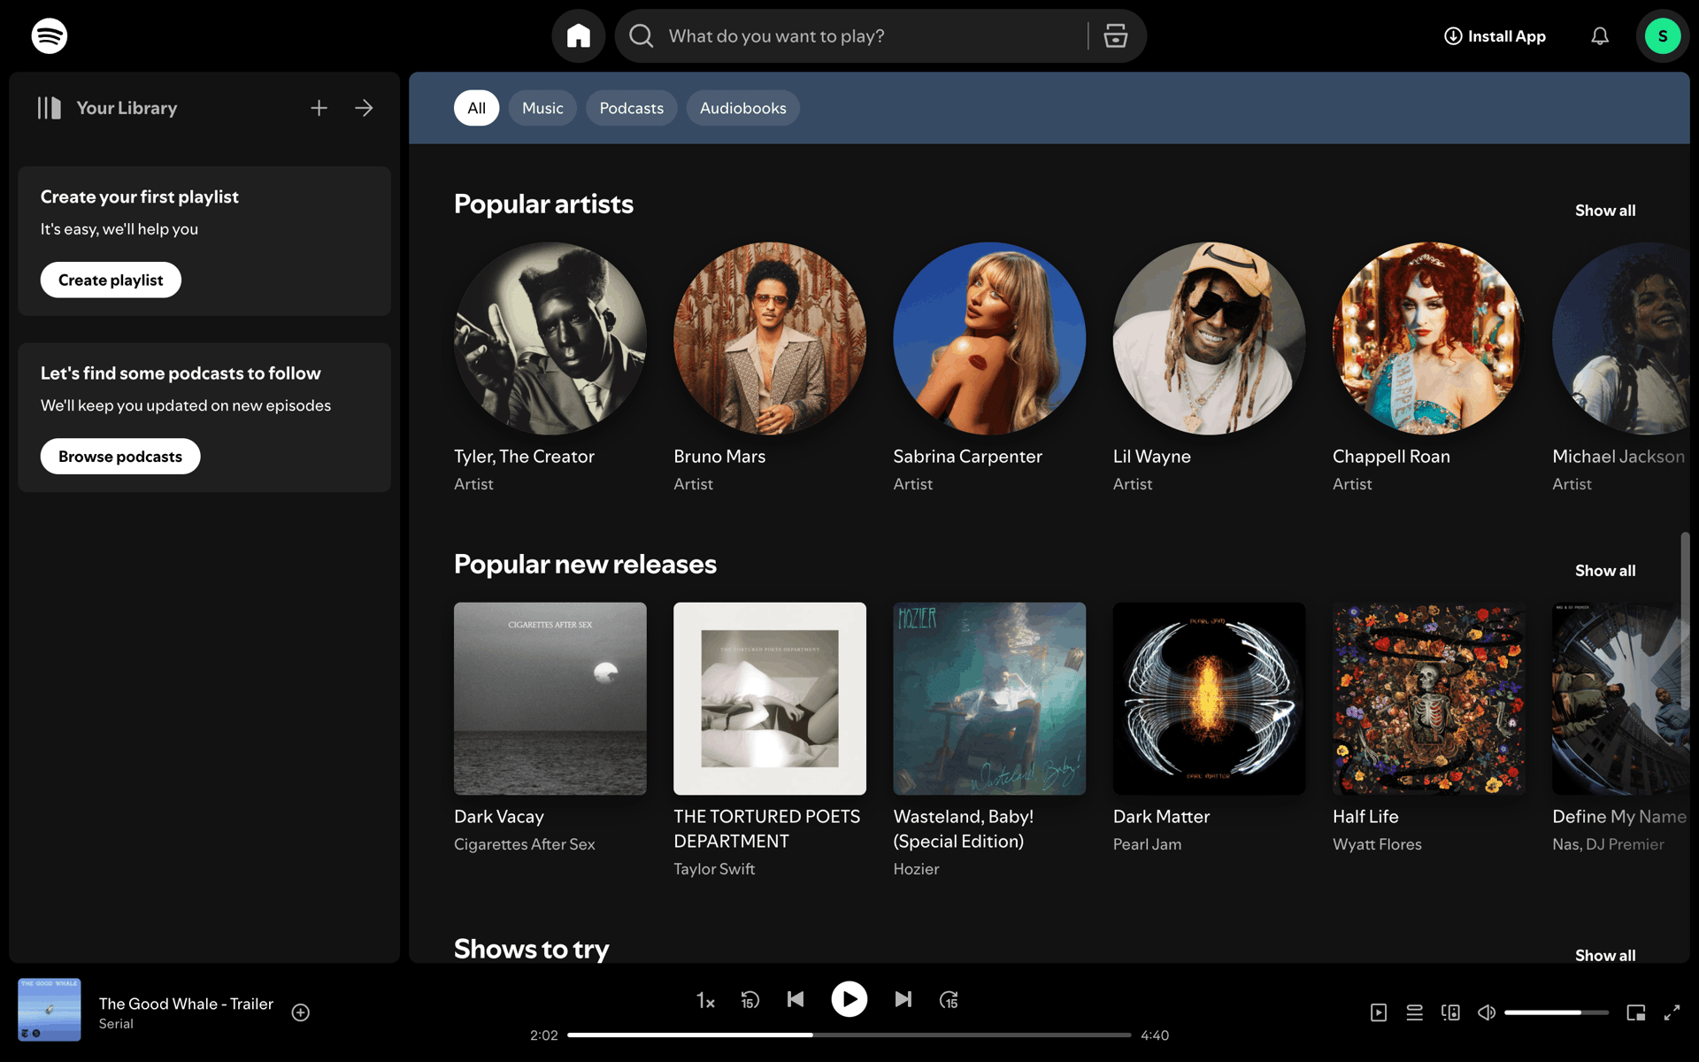Viewport: 1699px width, 1062px height.
Task: Open Wasteland, Baby! album cover
Action: coord(989,699)
